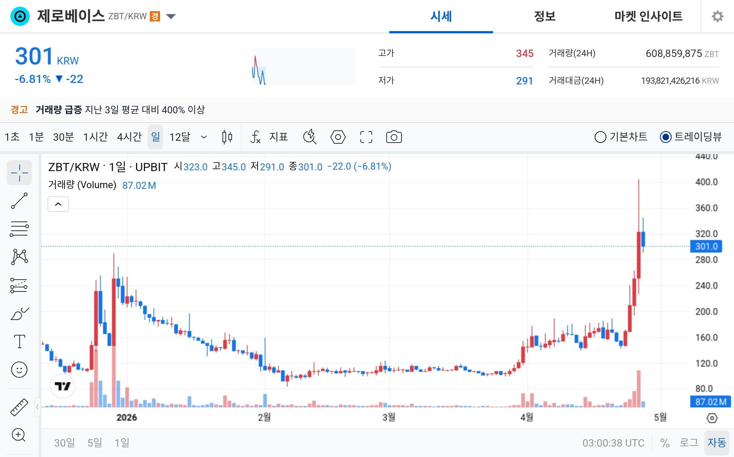Enter fullscreen mode using expand icon
The image size is (734, 457).
coord(366,137)
